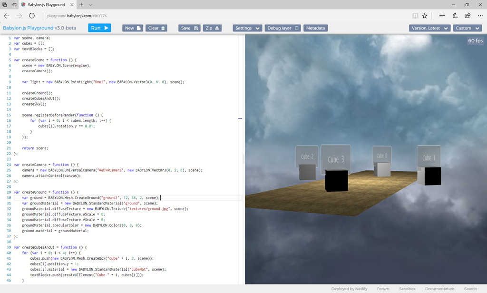Click the set these tabs aside icon
This screenshot has height=293, width=487.
(14, 5)
